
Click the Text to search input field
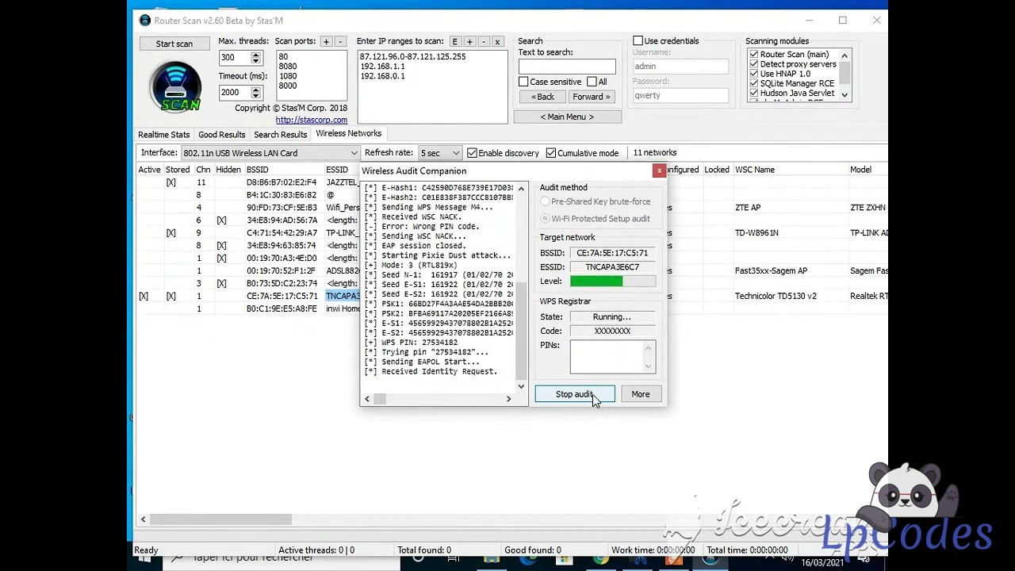566,67
